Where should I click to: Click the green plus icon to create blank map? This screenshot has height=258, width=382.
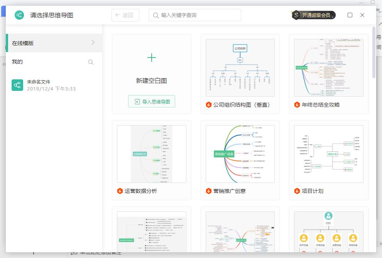pos(151,57)
